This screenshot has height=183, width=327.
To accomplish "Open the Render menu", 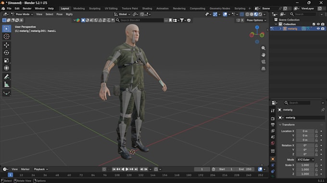I will coord(27,9).
